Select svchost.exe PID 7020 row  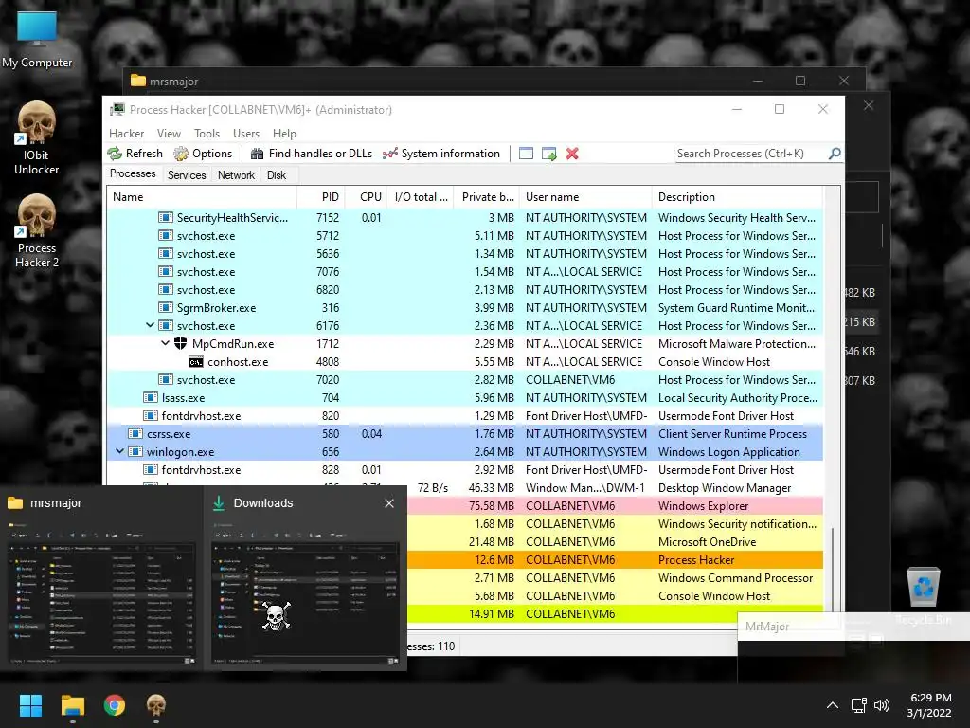click(x=464, y=380)
